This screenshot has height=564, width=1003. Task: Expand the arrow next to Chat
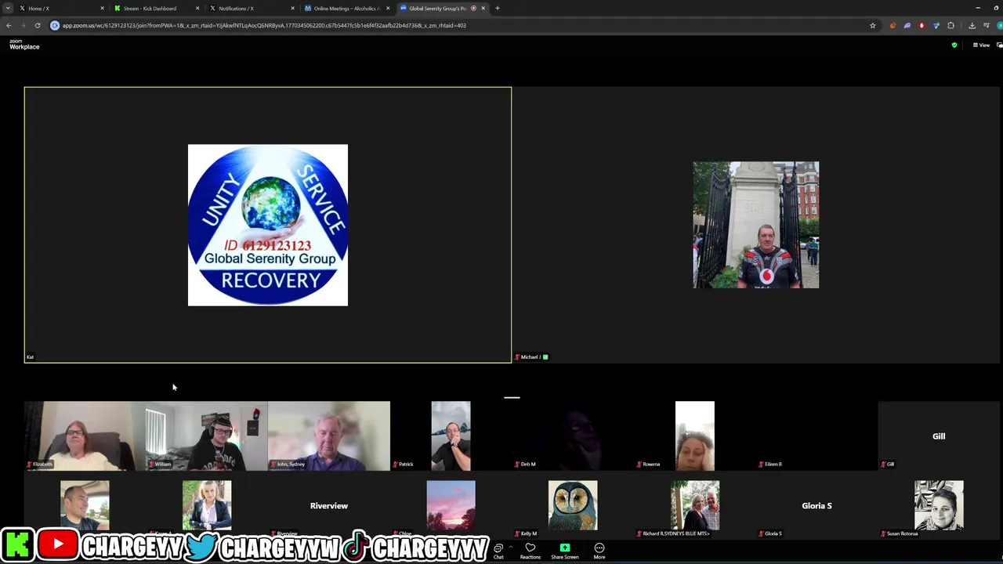[x=510, y=547]
